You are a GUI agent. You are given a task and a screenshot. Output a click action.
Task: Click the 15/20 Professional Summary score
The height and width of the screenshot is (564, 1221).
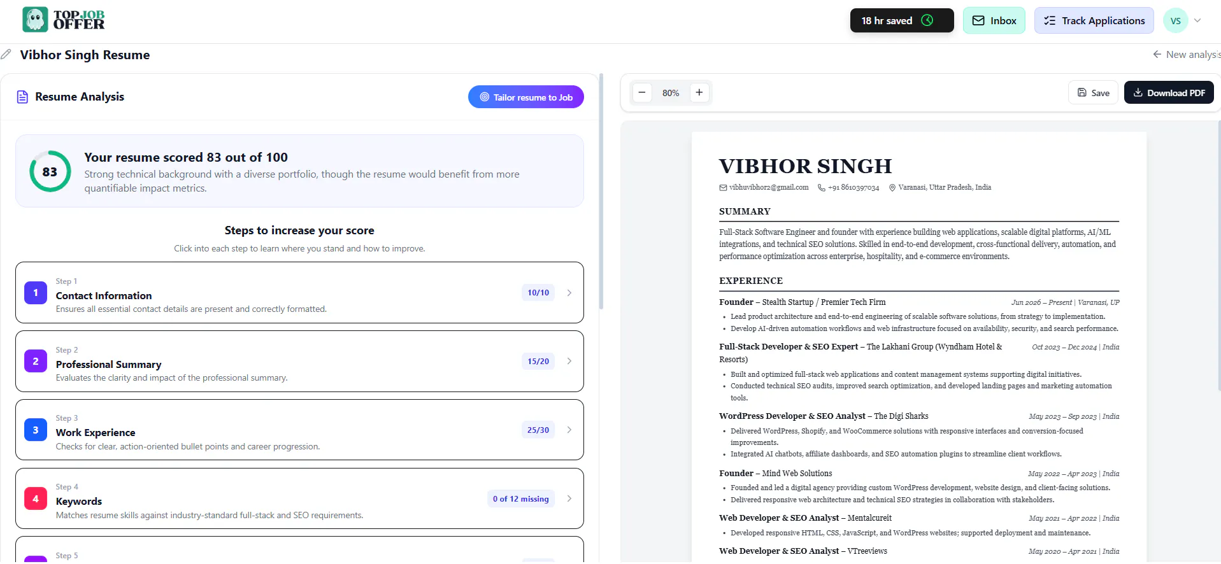[538, 361]
